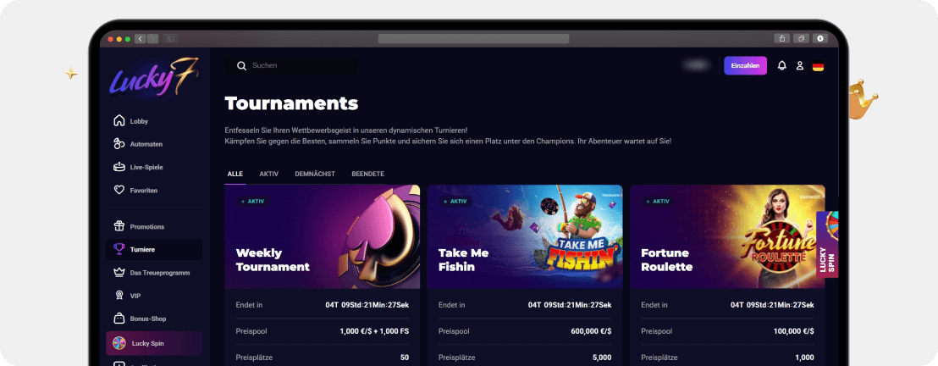This screenshot has width=938, height=366.
Task: Open Favoriten heart icon in sidebar
Action: coord(119,190)
